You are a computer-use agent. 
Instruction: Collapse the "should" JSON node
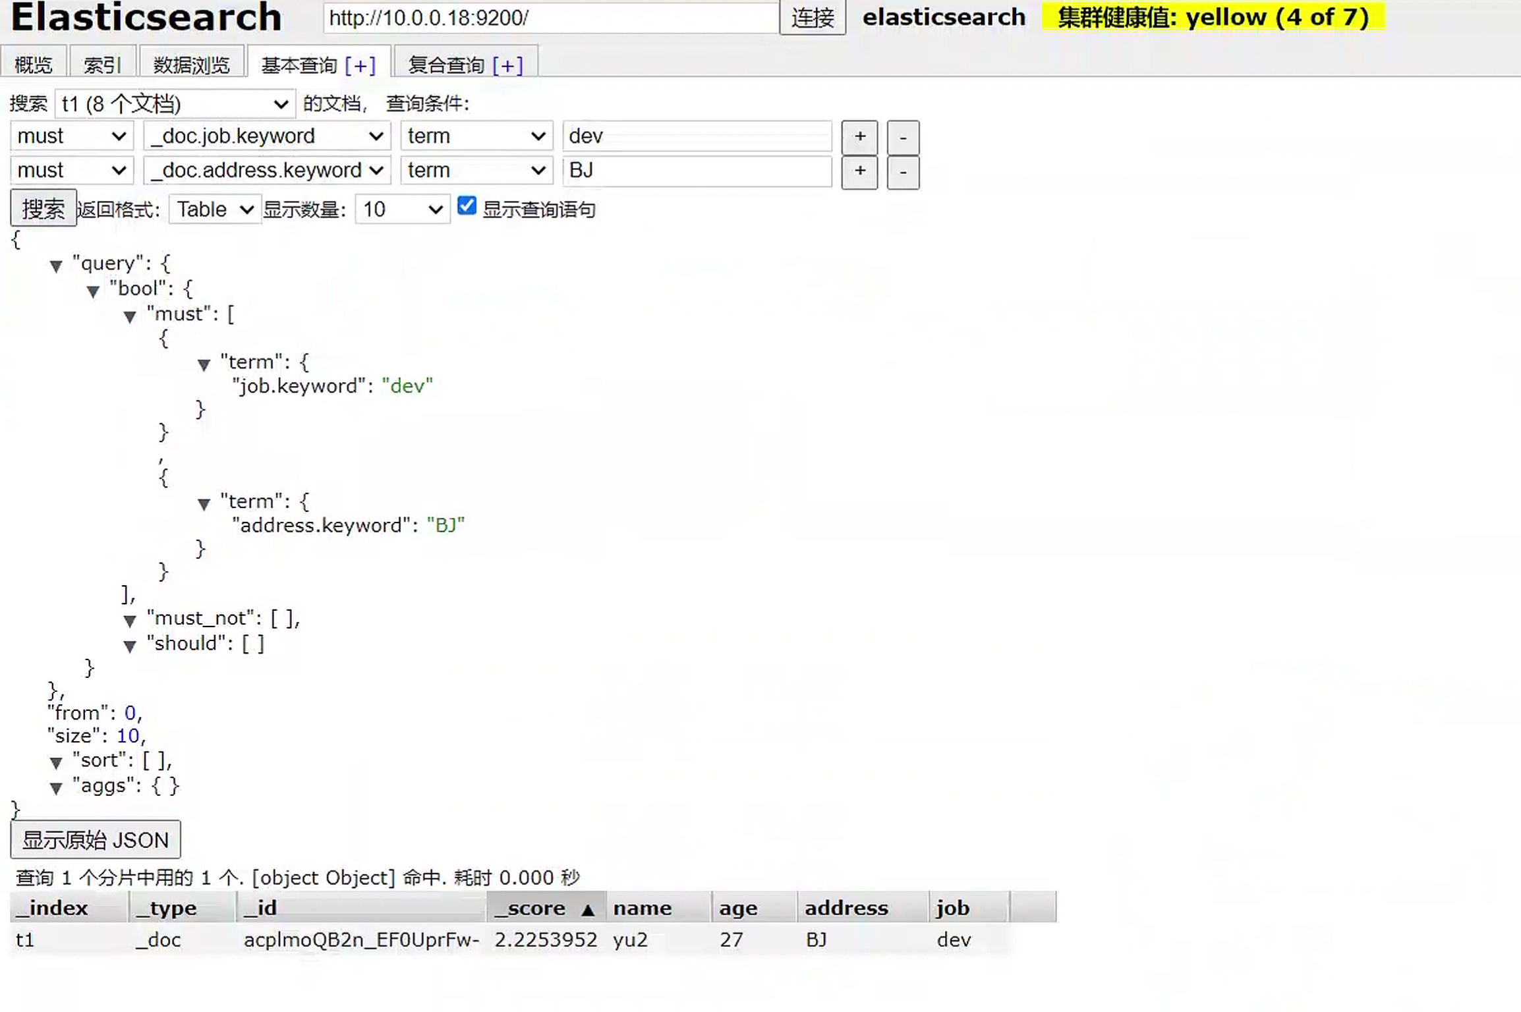click(129, 646)
